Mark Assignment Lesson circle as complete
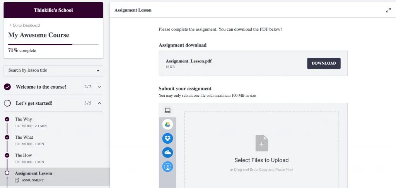This screenshot has height=188, width=396. (x=7, y=173)
